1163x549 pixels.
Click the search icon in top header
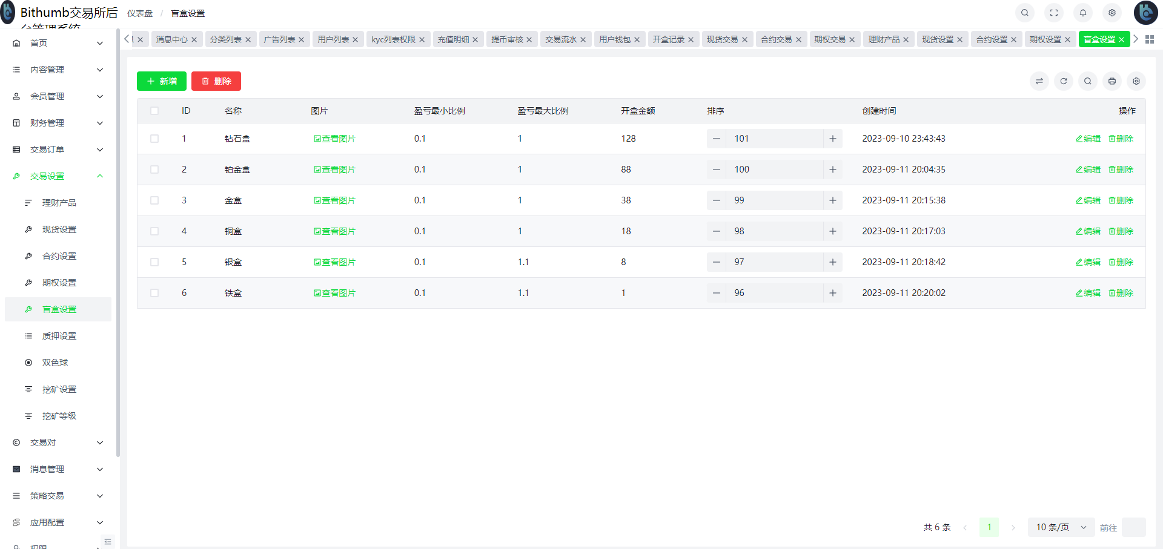coord(1024,13)
